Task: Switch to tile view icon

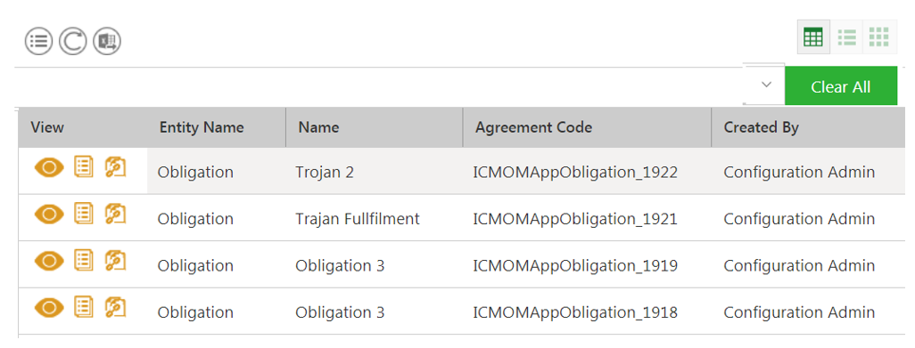Action: pyautogui.click(x=878, y=37)
